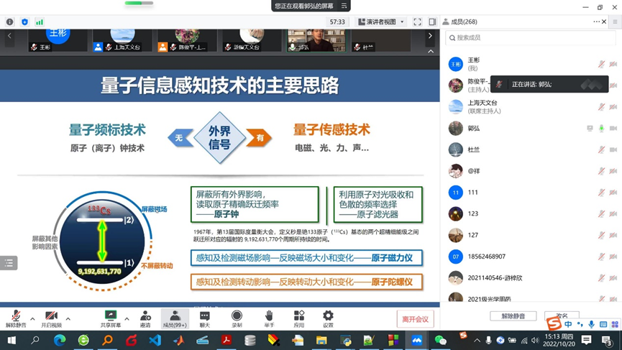Image resolution: width=622 pixels, height=350 pixels.
Task: Open the 邀请 (Invite) icon in meeting toolbar
Action: (x=145, y=318)
